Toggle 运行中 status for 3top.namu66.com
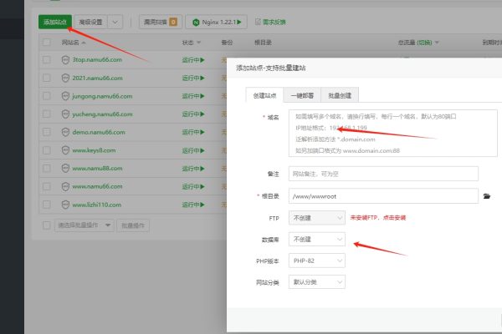This screenshot has width=502, height=334. point(193,60)
